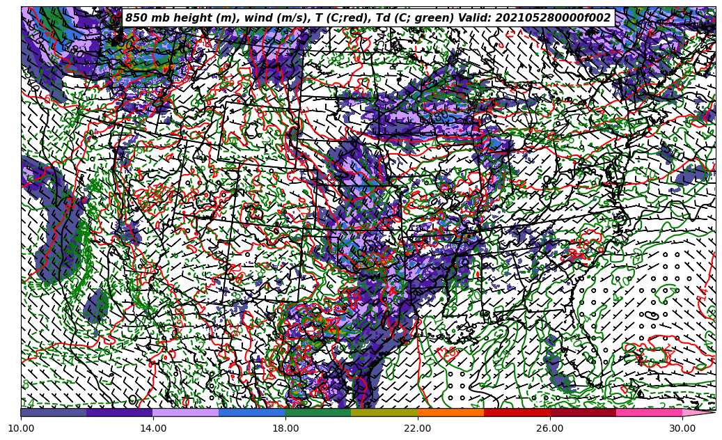
Task: Click the colorbar tick label 18.00
Action: point(285,428)
